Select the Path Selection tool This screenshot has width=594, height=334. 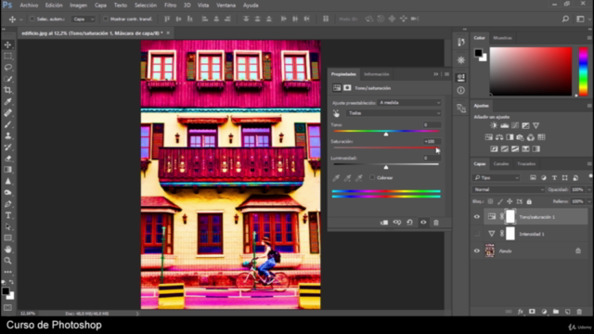[8, 226]
